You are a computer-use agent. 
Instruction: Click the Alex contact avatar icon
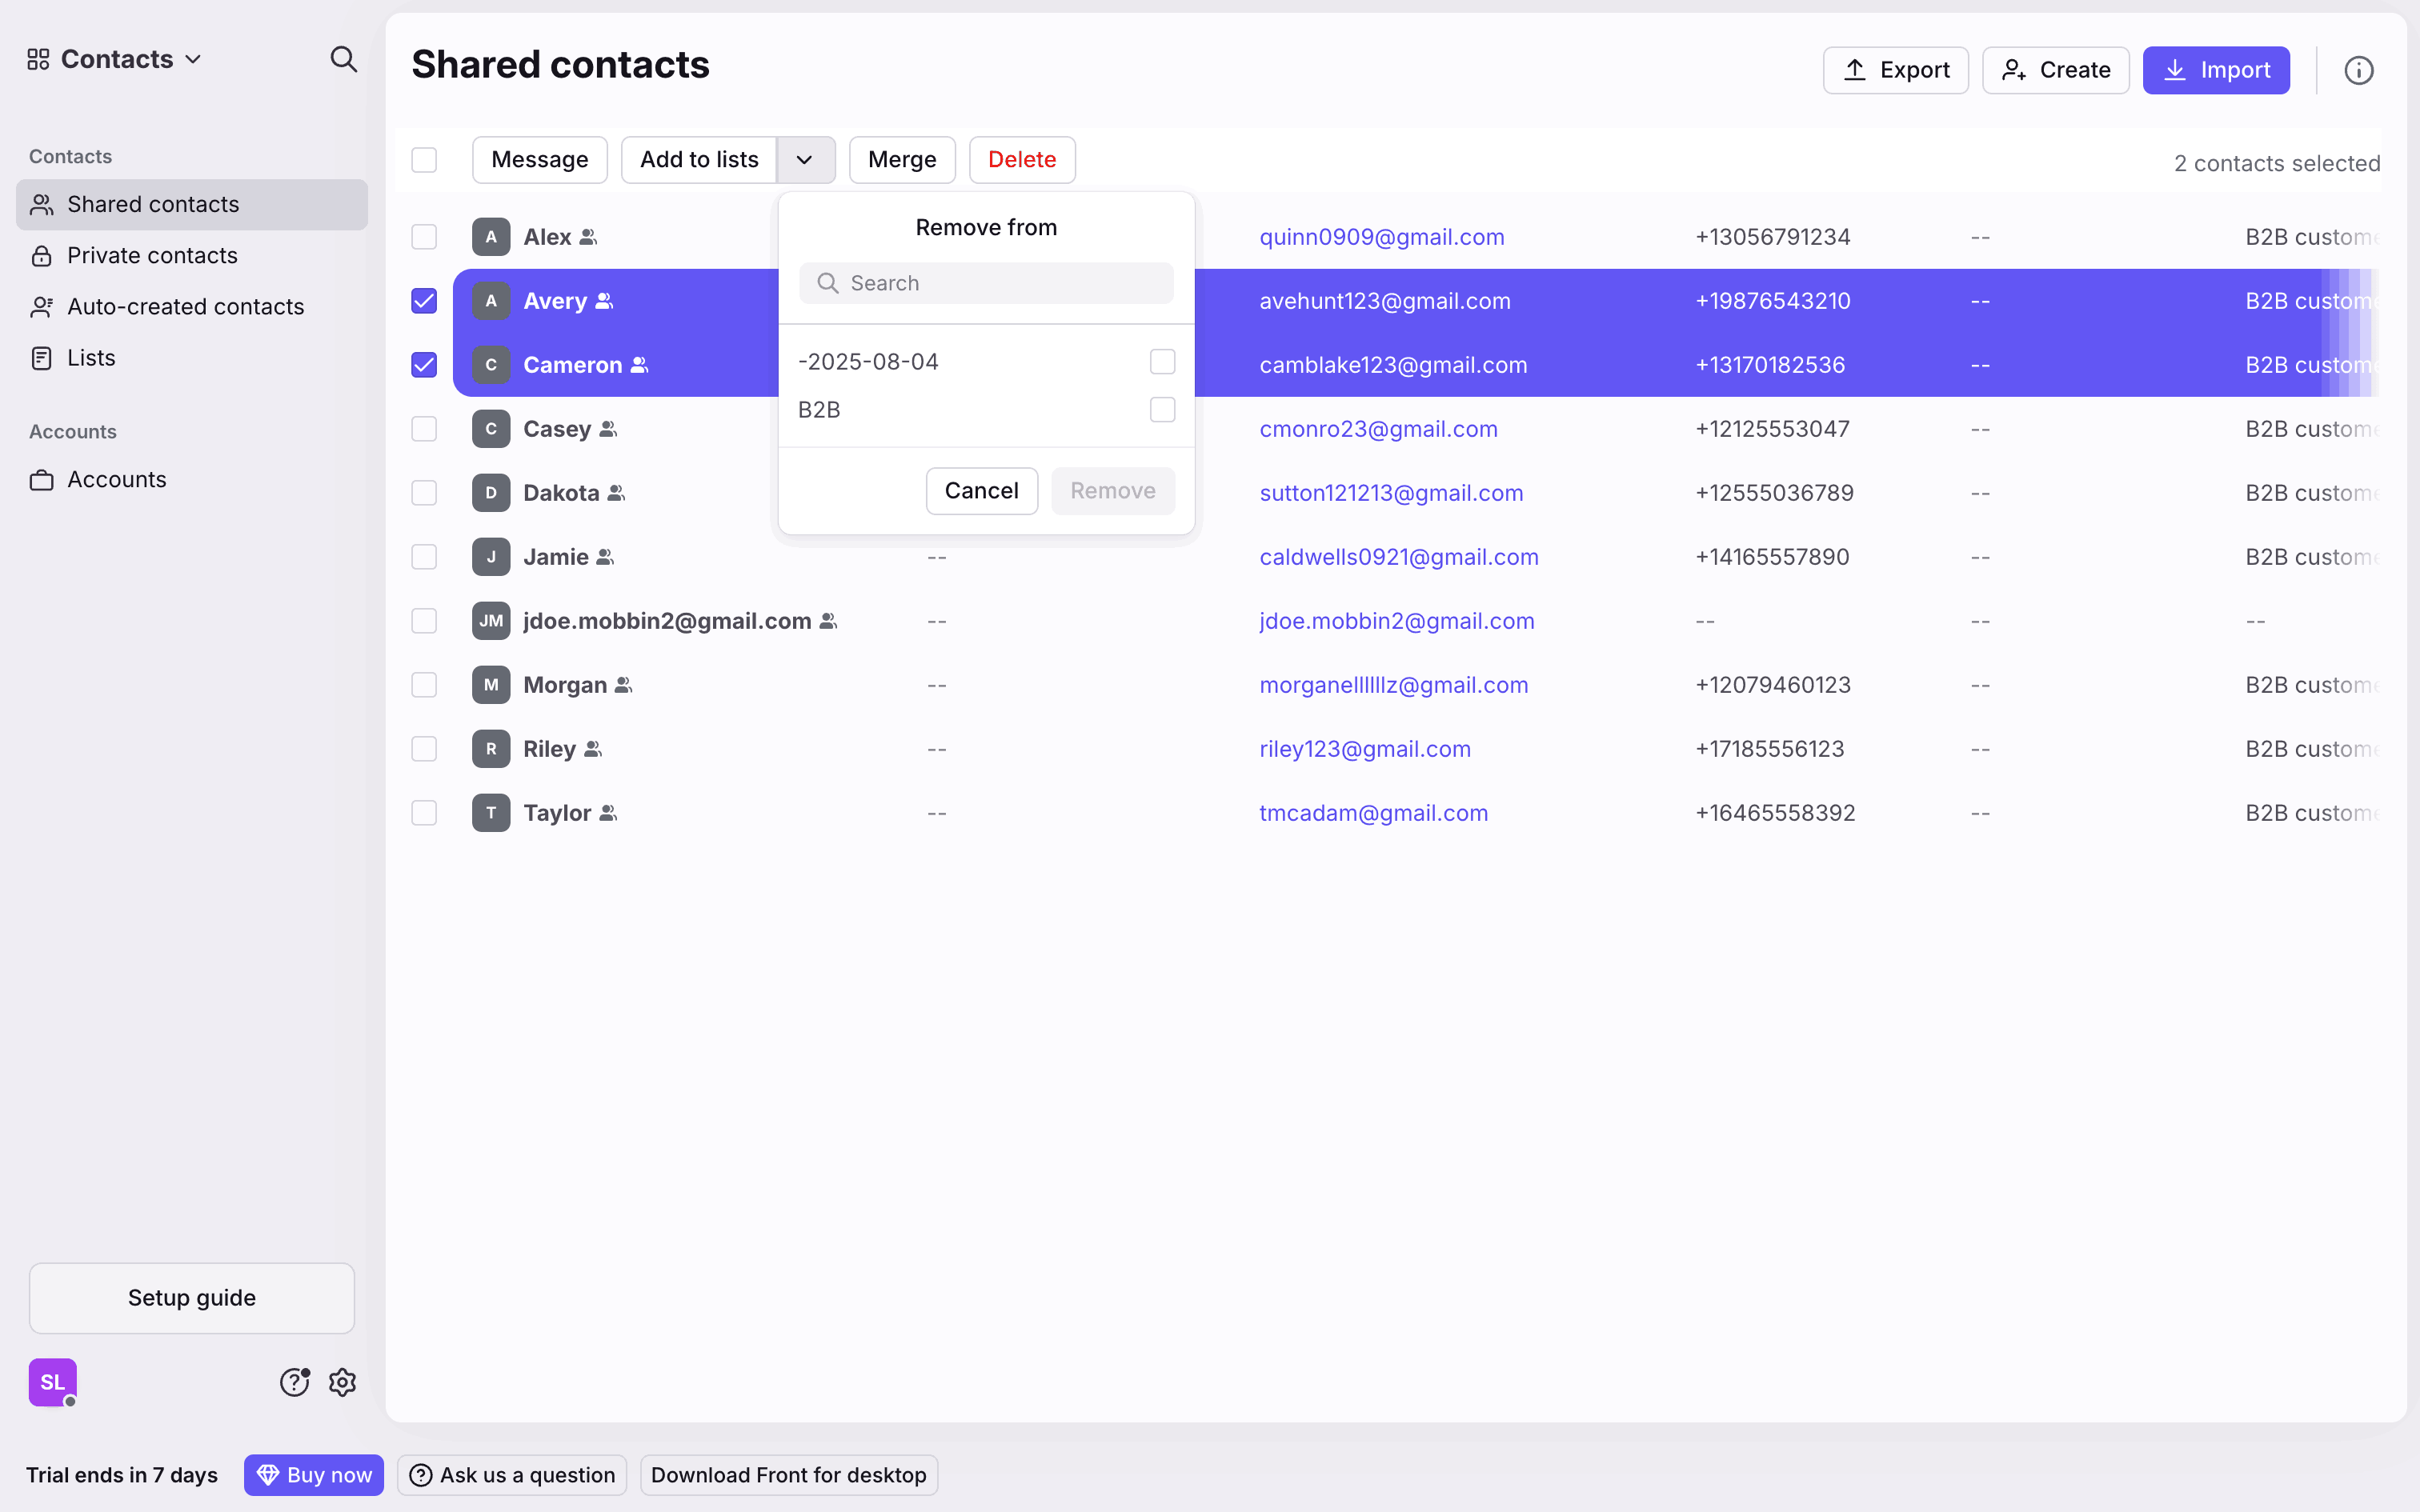(x=491, y=237)
